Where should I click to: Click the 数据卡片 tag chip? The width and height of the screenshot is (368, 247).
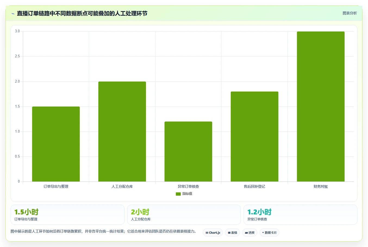click(269, 233)
